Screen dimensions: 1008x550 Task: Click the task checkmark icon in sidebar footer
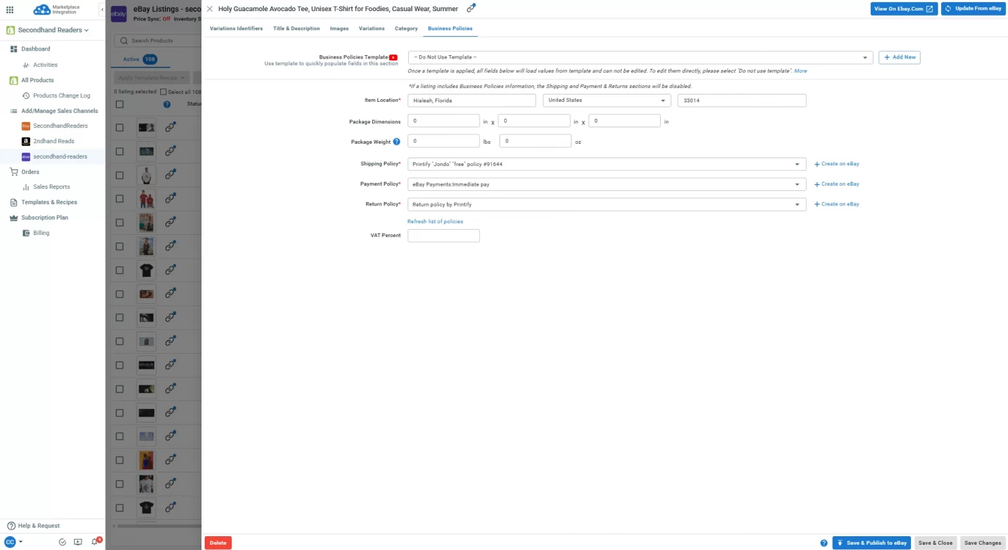click(62, 542)
